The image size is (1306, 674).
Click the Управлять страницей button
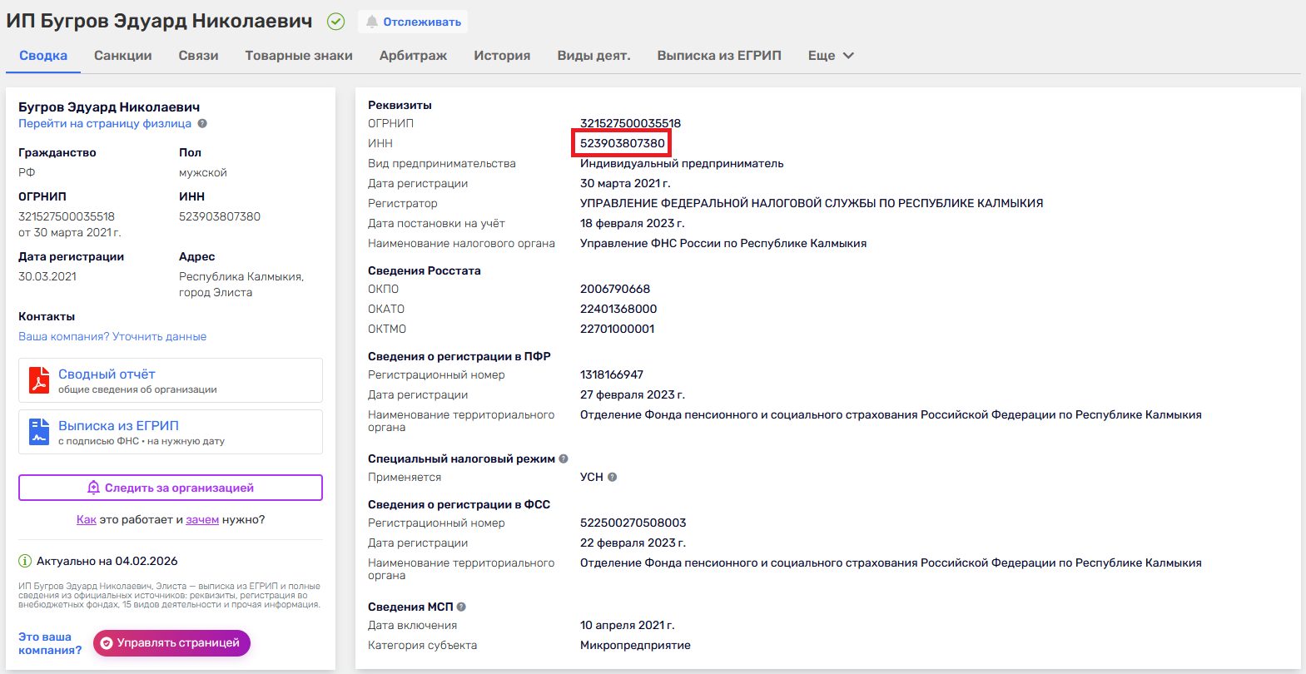pyautogui.click(x=171, y=643)
